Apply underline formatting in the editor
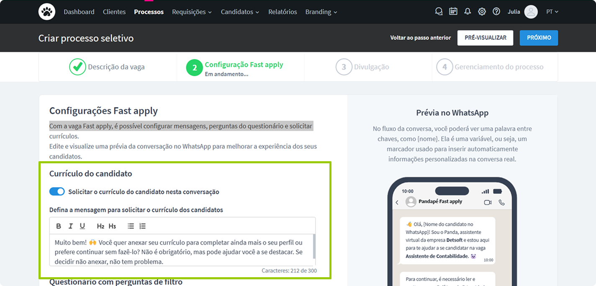The image size is (596, 286). coord(82,226)
